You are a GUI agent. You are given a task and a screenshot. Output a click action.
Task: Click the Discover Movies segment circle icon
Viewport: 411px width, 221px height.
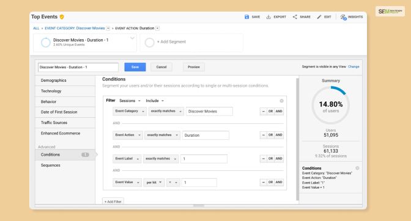coord(46,42)
